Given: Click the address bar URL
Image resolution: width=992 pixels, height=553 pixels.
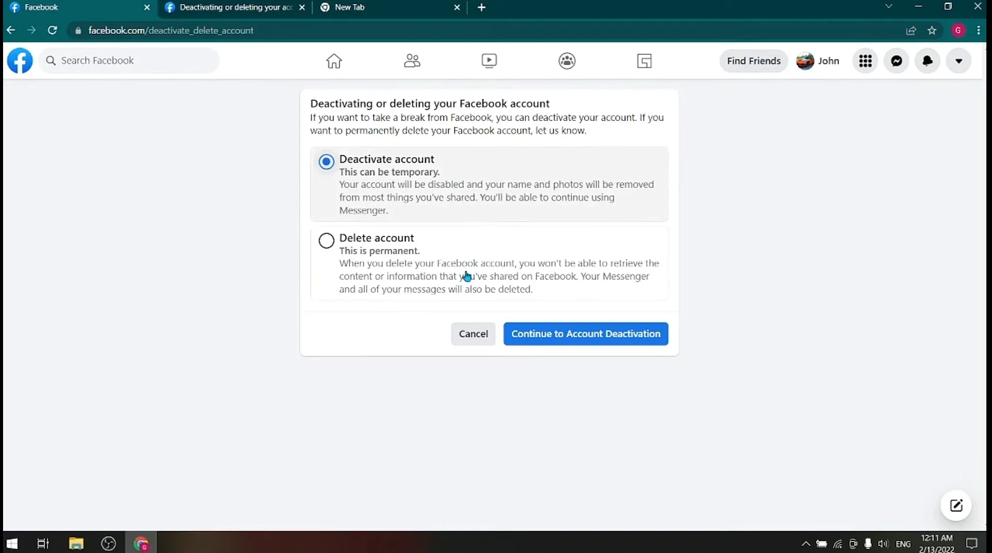Looking at the screenshot, I should coord(171,30).
